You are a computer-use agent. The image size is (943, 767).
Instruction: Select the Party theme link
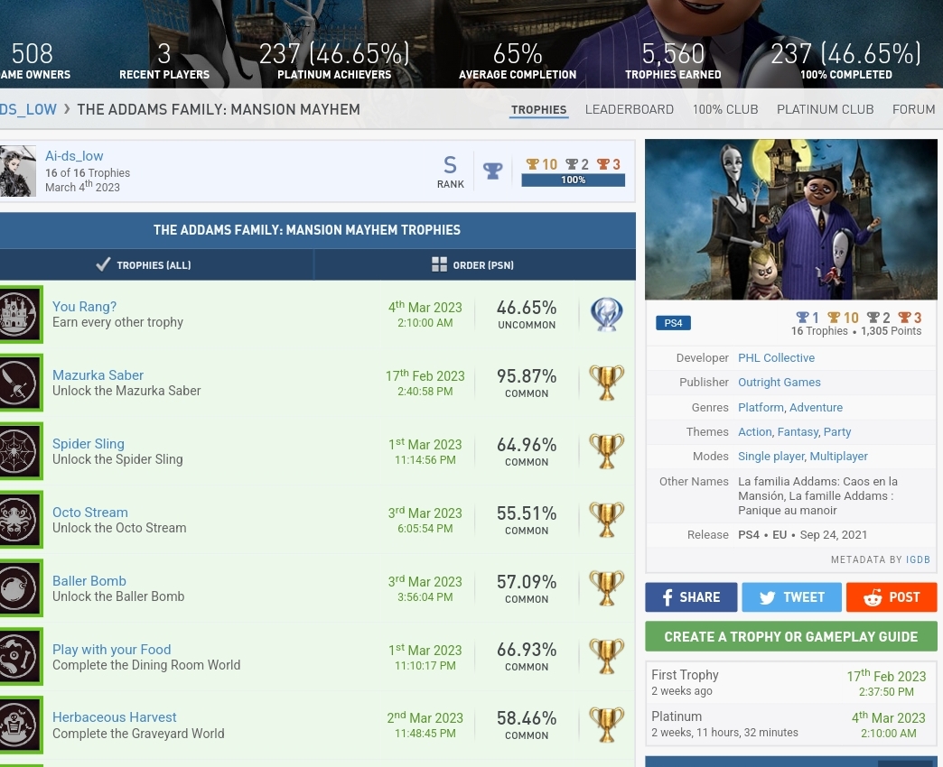837,432
